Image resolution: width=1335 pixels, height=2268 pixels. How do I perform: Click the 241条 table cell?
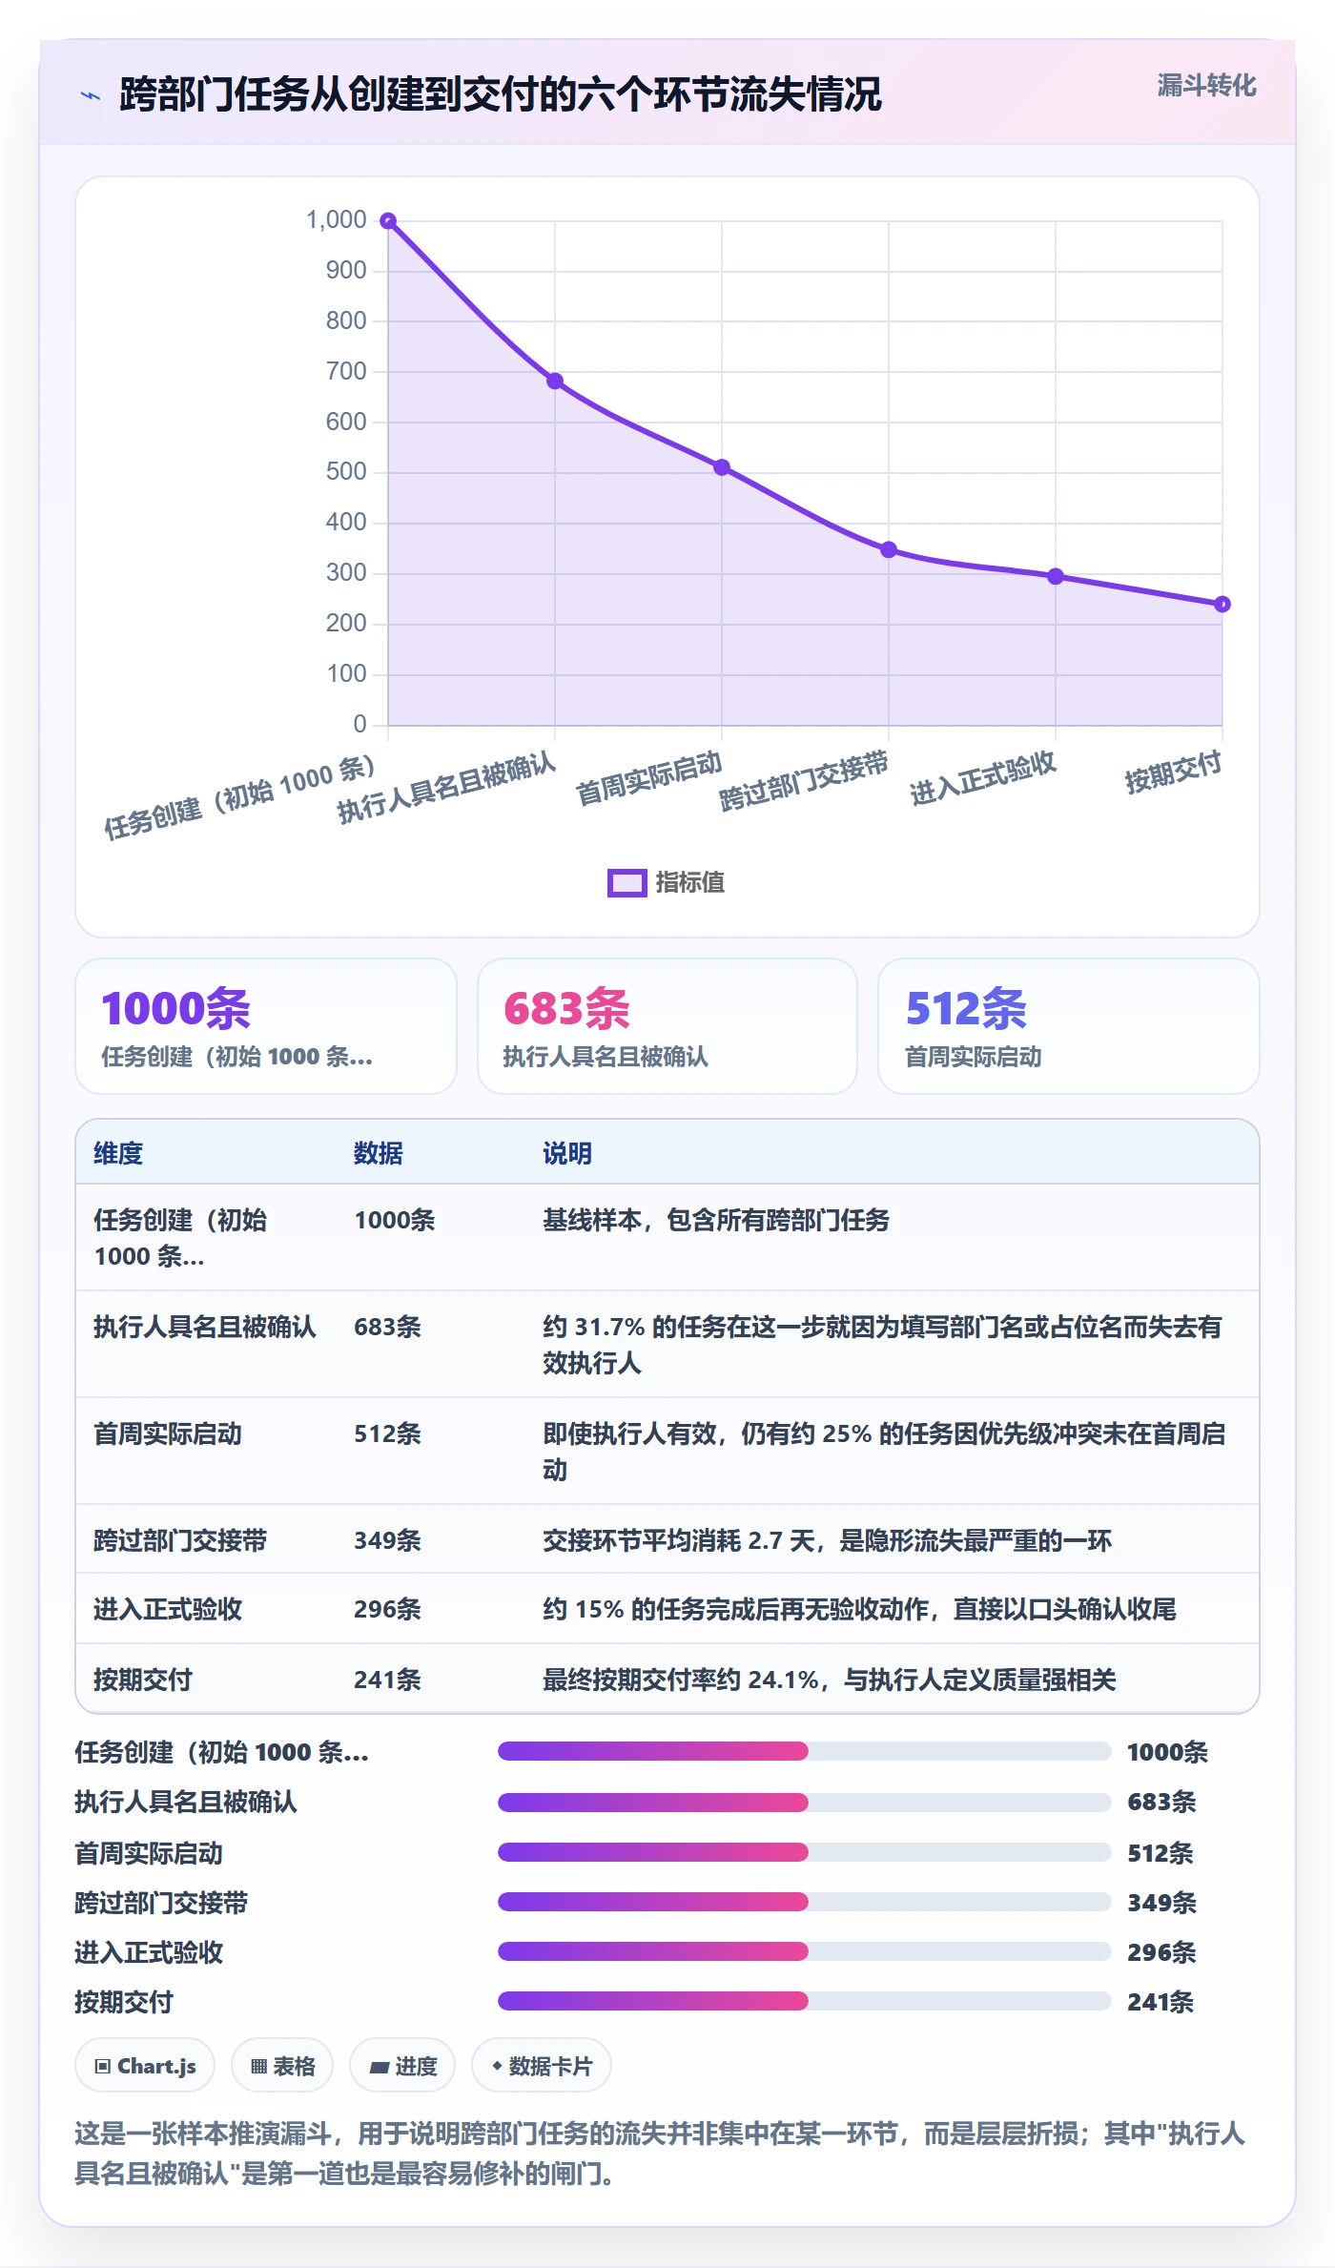point(387,1680)
